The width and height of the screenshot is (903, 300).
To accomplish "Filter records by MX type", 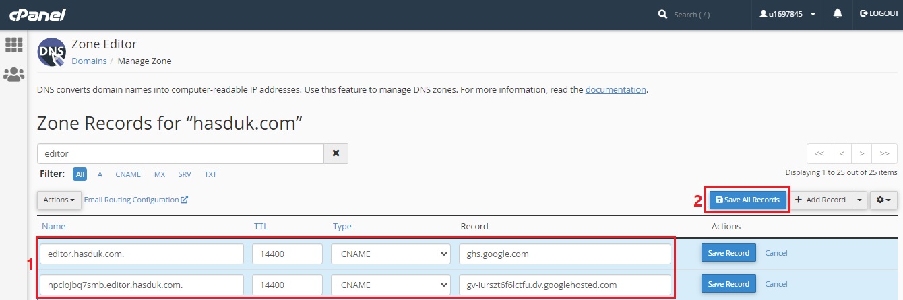I will click(x=160, y=174).
